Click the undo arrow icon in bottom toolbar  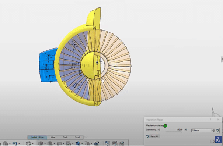point(15,143)
